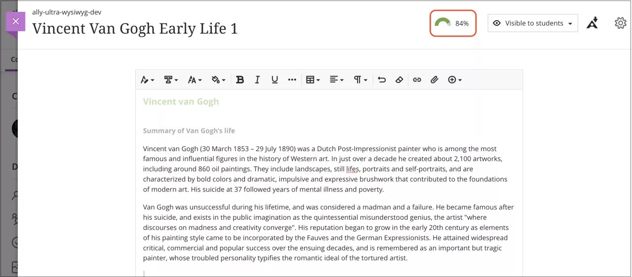Toggle bold formatting in the editor toolbar
632x277 pixels.
pyautogui.click(x=240, y=79)
